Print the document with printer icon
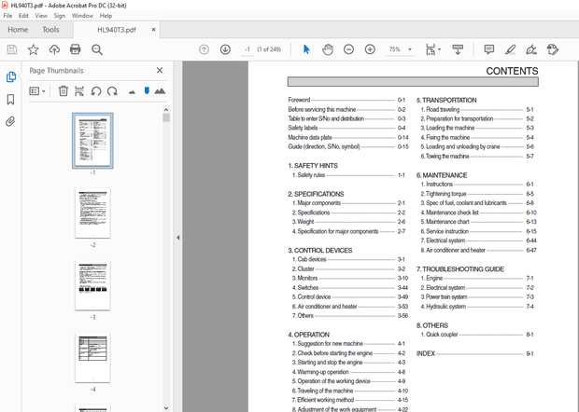Screen dimensions: 579x412 click(x=76, y=49)
